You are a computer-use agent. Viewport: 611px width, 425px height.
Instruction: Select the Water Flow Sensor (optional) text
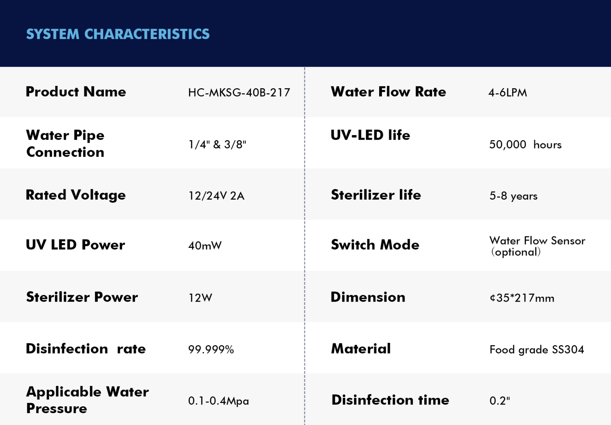click(537, 246)
